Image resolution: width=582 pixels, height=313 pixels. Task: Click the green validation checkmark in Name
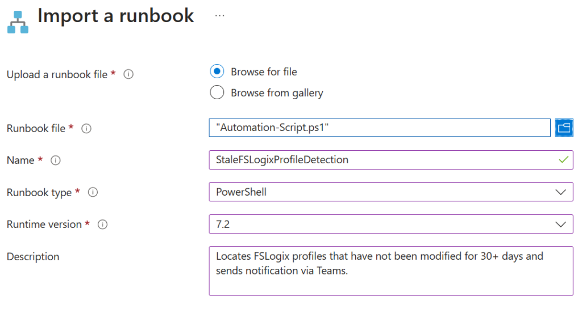(x=563, y=160)
